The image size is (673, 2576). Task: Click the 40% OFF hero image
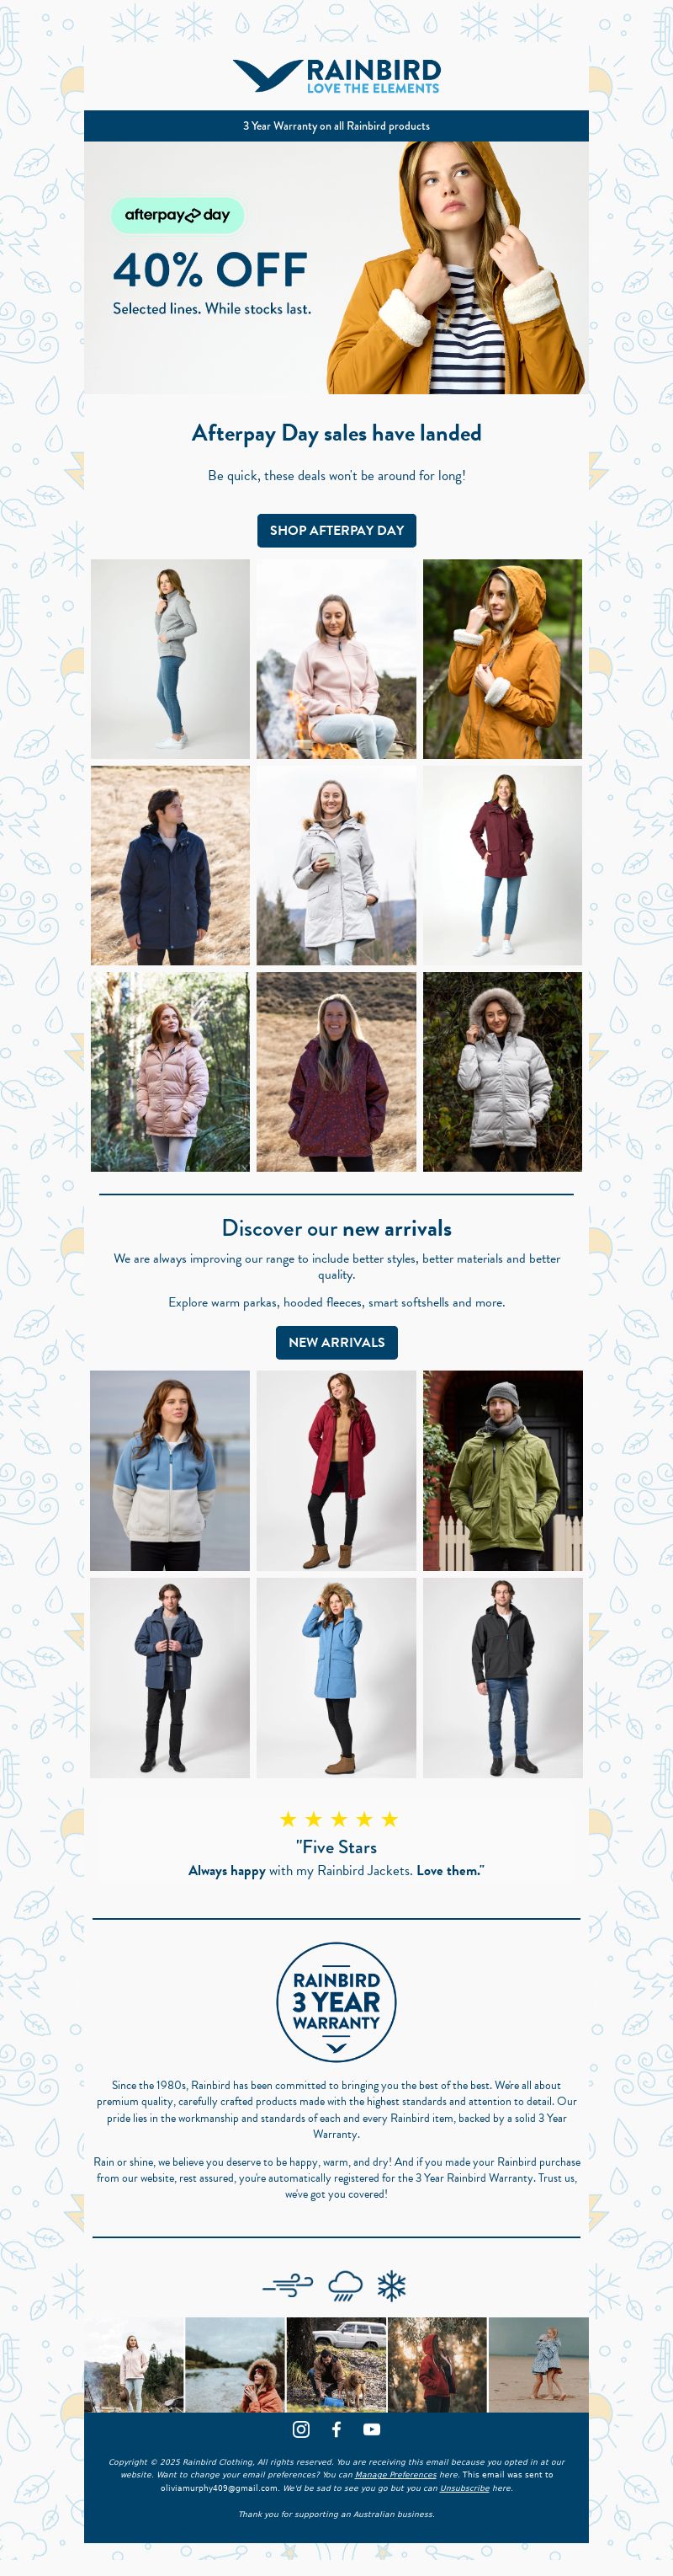tap(336, 267)
